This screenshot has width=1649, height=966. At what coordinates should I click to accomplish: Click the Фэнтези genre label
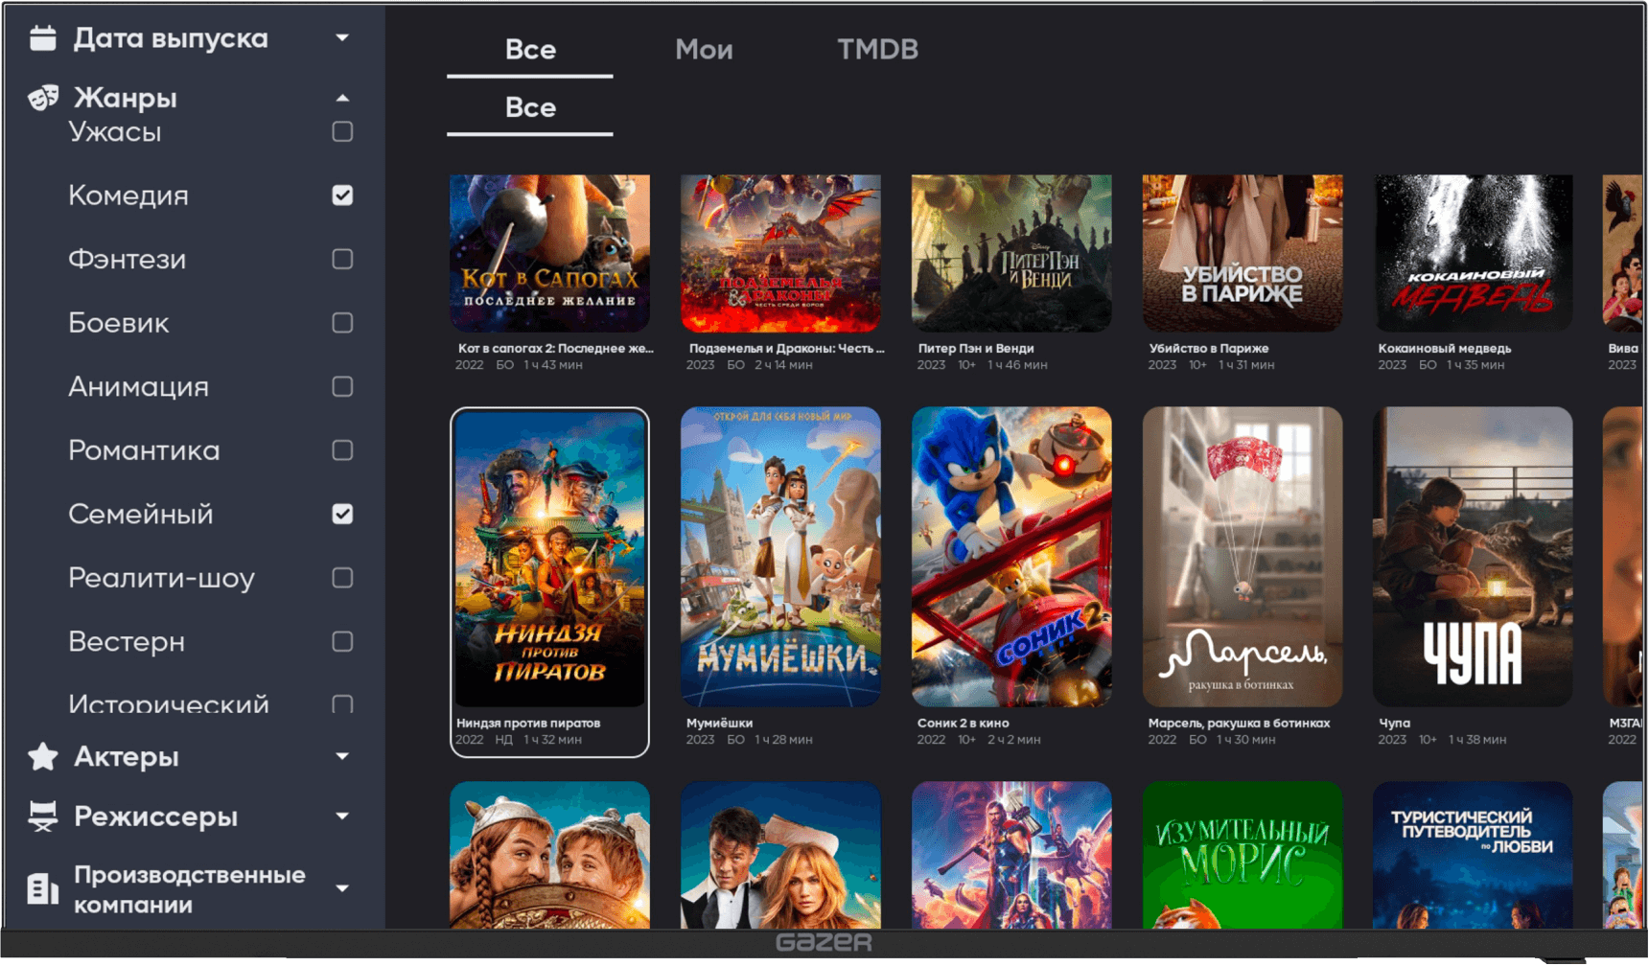tap(128, 260)
